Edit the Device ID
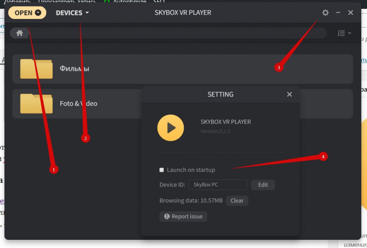Screen dimensions: 367x248 point(263,185)
